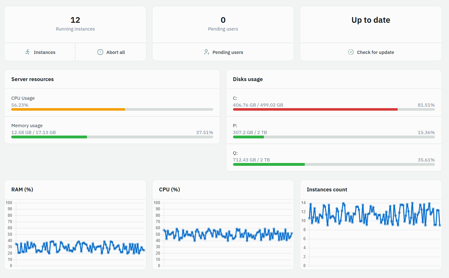449x278 pixels.
Task: Click the CPU Usage label
Action: (23, 98)
